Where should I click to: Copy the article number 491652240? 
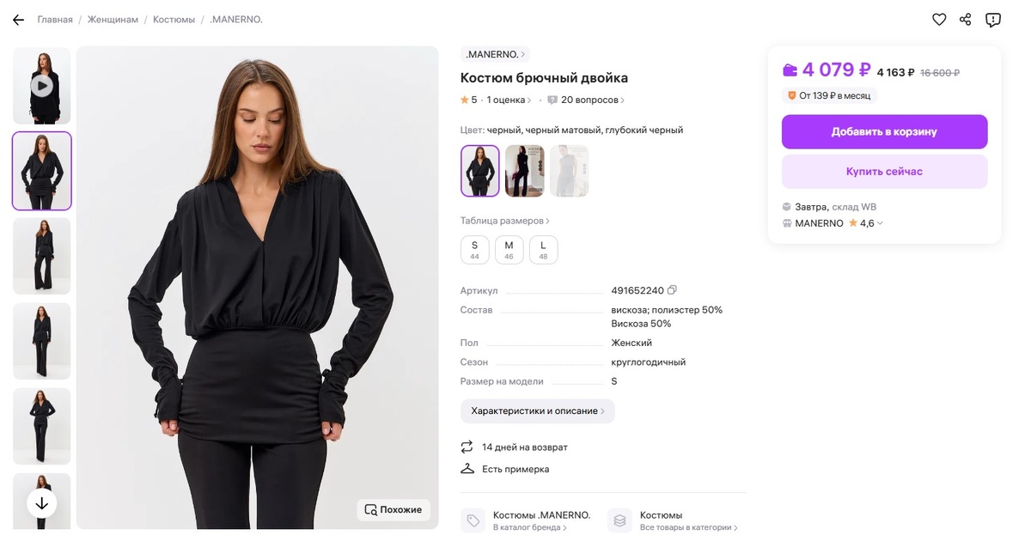[672, 290]
